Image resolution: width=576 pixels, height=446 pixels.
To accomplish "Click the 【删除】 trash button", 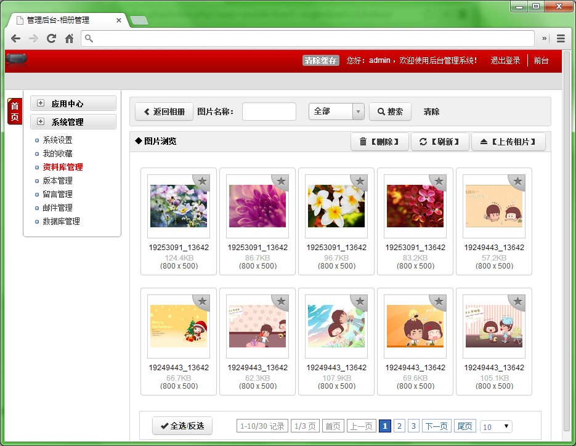I will [x=379, y=142].
